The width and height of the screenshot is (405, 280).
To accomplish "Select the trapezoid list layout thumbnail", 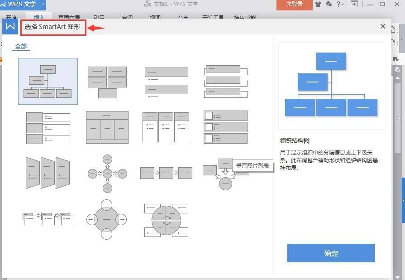I will tap(48, 173).
